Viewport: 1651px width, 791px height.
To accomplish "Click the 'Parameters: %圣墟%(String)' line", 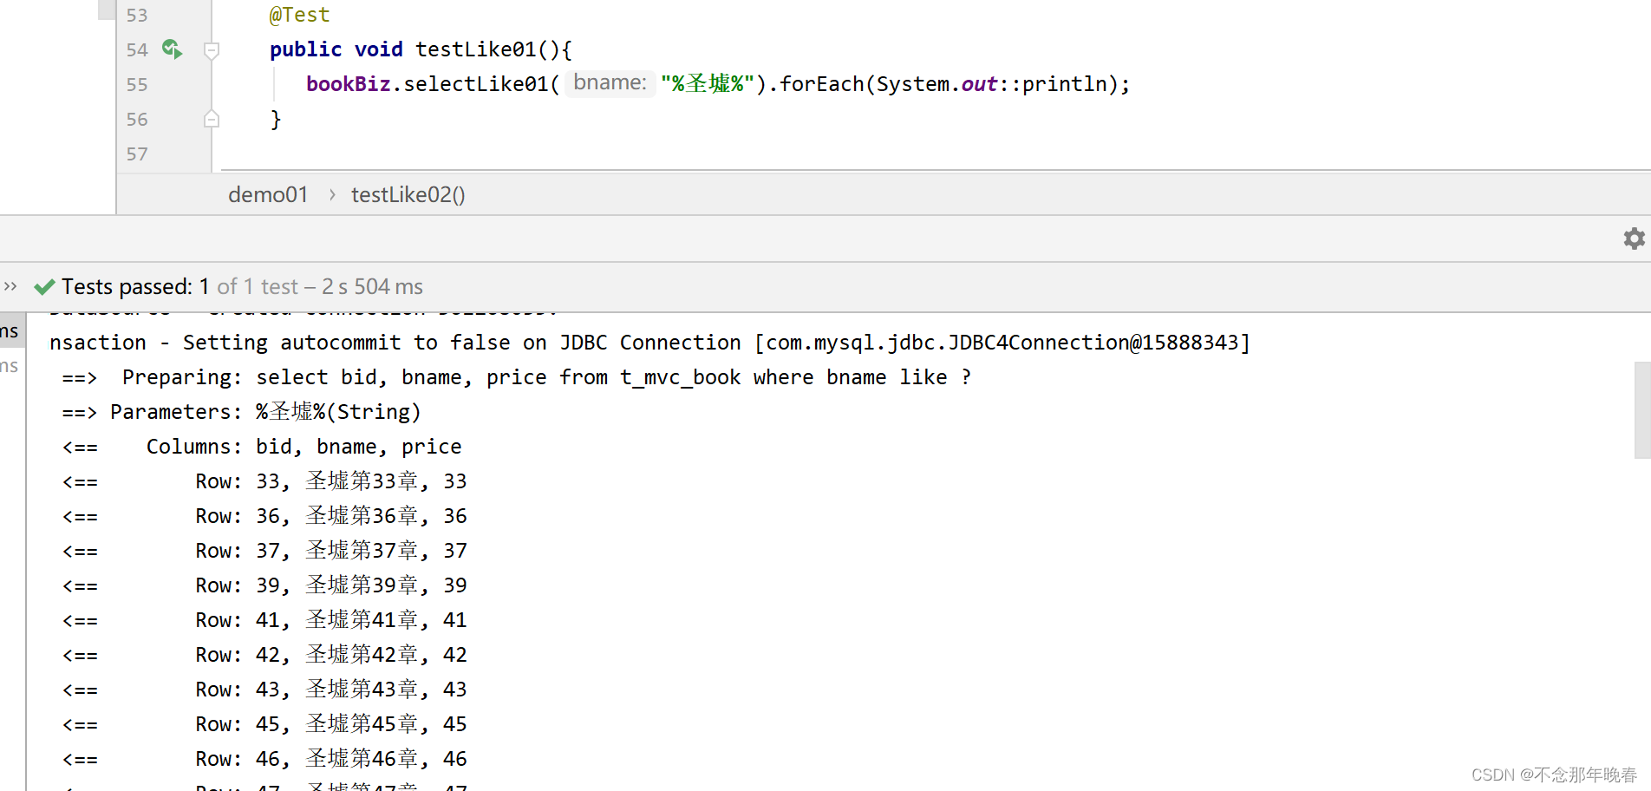I will (x=241, y=412).
